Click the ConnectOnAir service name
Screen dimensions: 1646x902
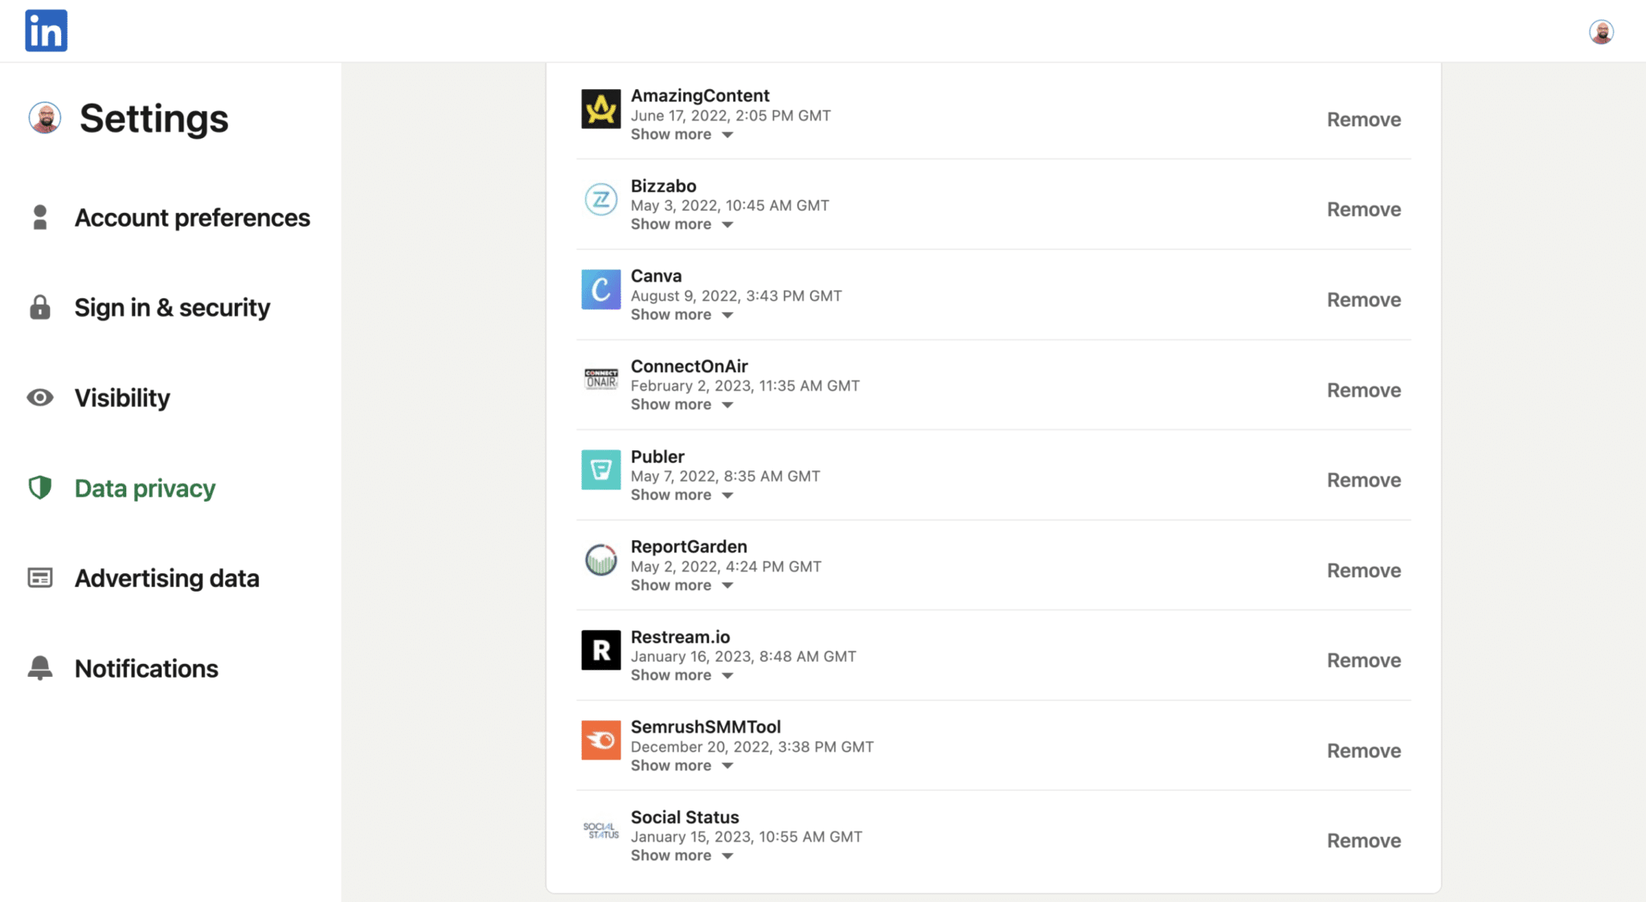click(x=689, y=366)
